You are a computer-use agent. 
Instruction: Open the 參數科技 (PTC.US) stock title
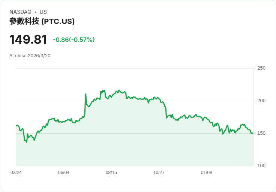(42, 21)
